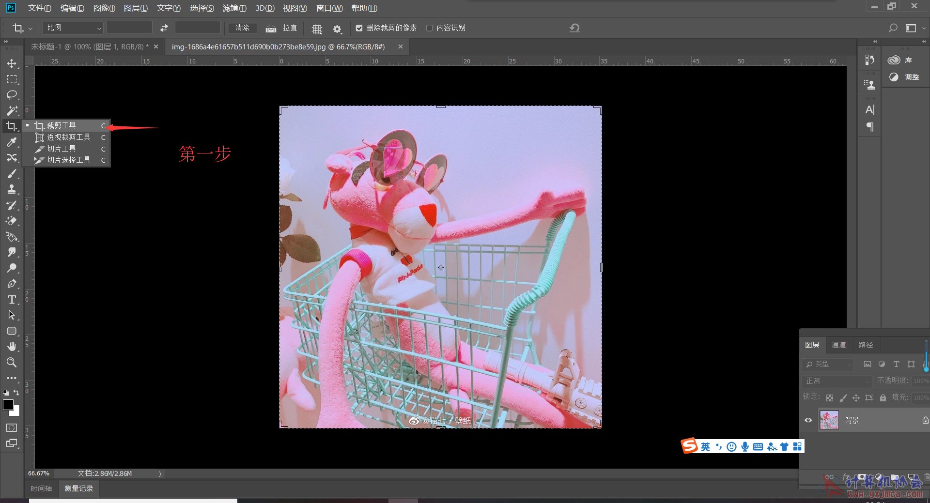Click the 拉直 button

pos(290,28)
